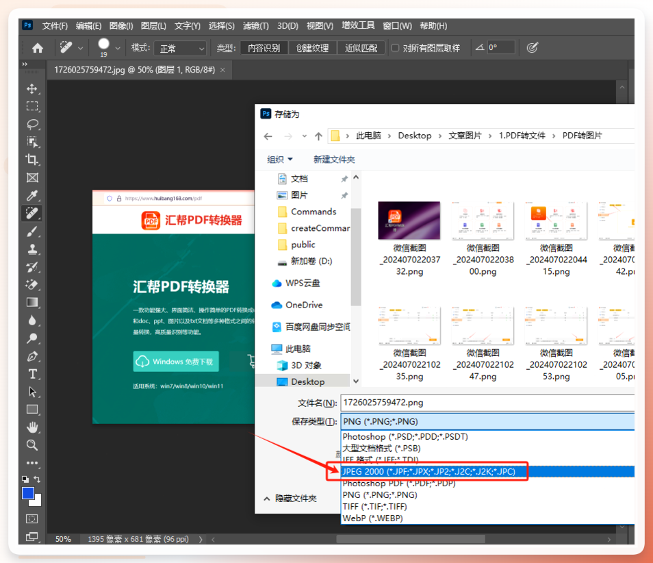
Task: Navigate to Desktop in breadcrumb path
Action: tap(414, 136)
